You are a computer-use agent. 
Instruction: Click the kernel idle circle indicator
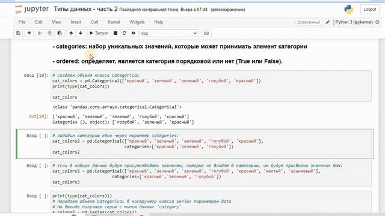tap(377, 22)
